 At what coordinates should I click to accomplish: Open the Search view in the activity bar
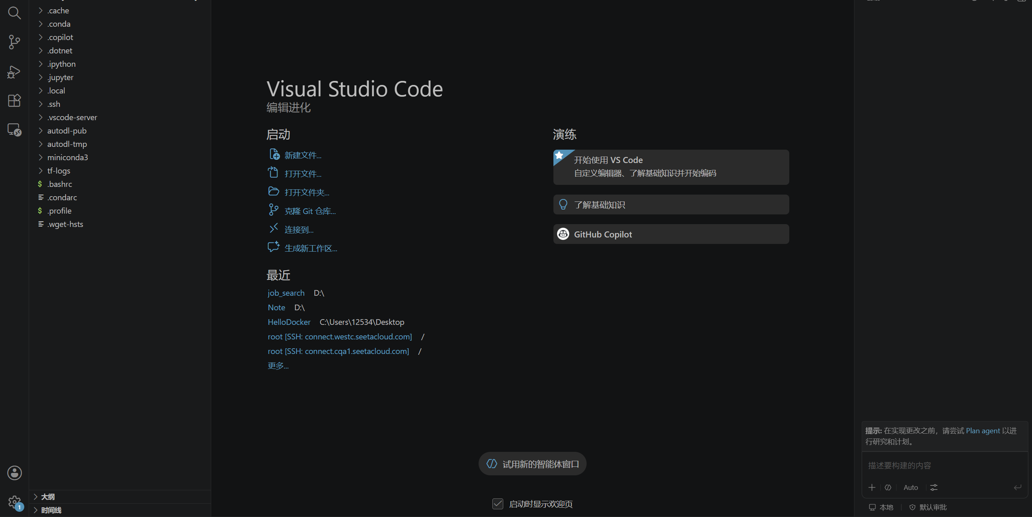[14, 13]
